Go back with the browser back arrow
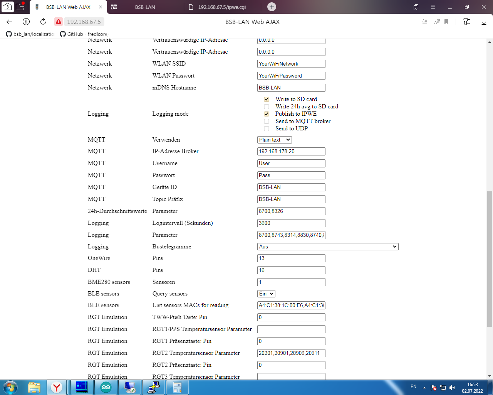The width and height of the screenshot is (493, 395). click(x=9, y=22)
